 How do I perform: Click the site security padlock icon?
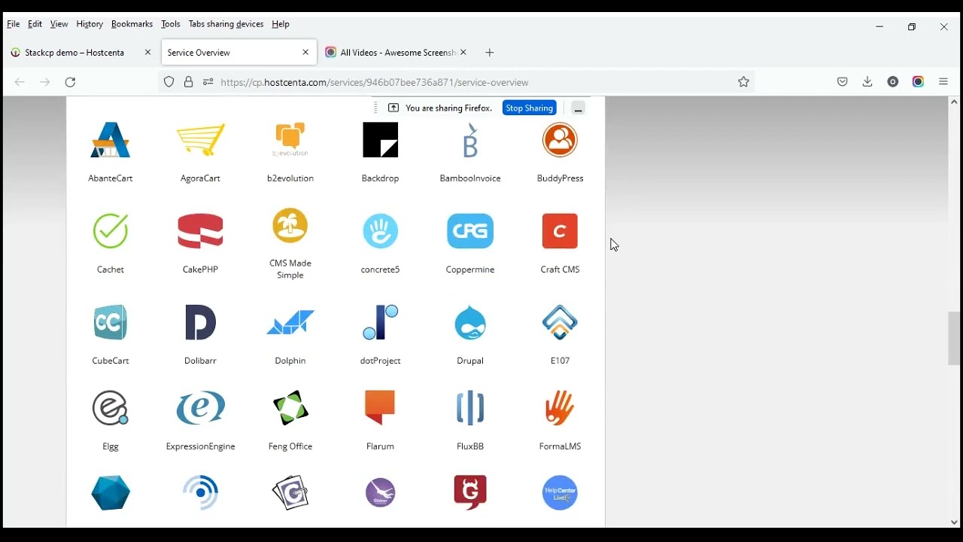pos(189,82)
